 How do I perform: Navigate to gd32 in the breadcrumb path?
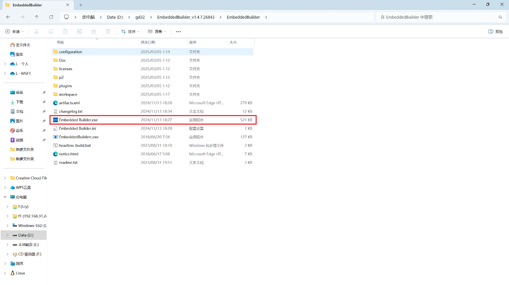click(x=140, y=17)
